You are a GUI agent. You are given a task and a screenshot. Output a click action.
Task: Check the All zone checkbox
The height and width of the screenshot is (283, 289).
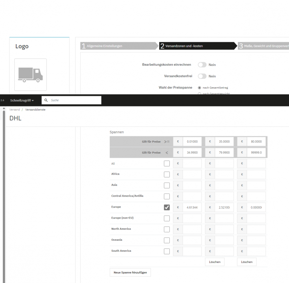(x=167, y=163)
